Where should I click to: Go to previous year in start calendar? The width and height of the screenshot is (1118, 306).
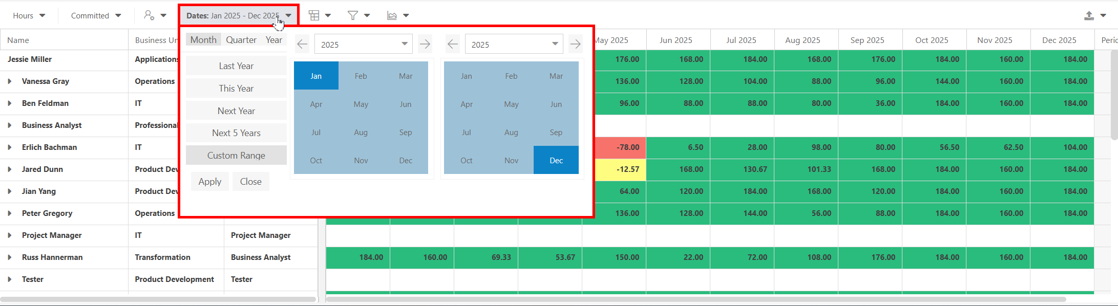(302, 44)
